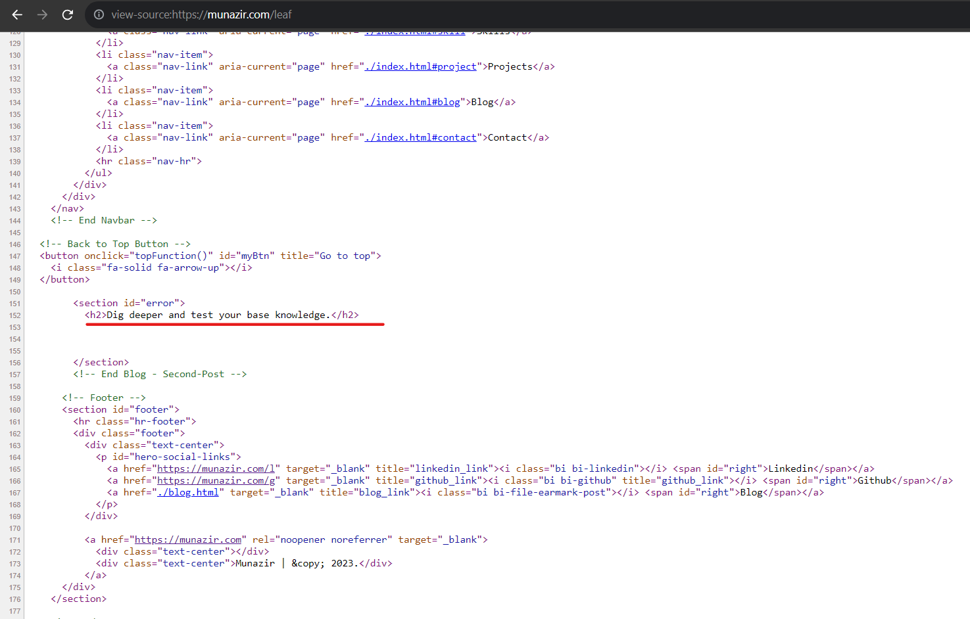The image size is (970, 619).
Task: Click the ./blog.html source link
Action: coord(188,492)
